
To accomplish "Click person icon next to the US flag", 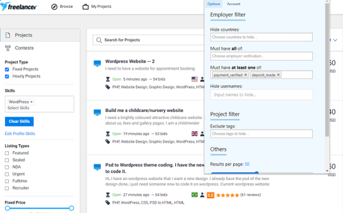I will (x=202, y=79).
